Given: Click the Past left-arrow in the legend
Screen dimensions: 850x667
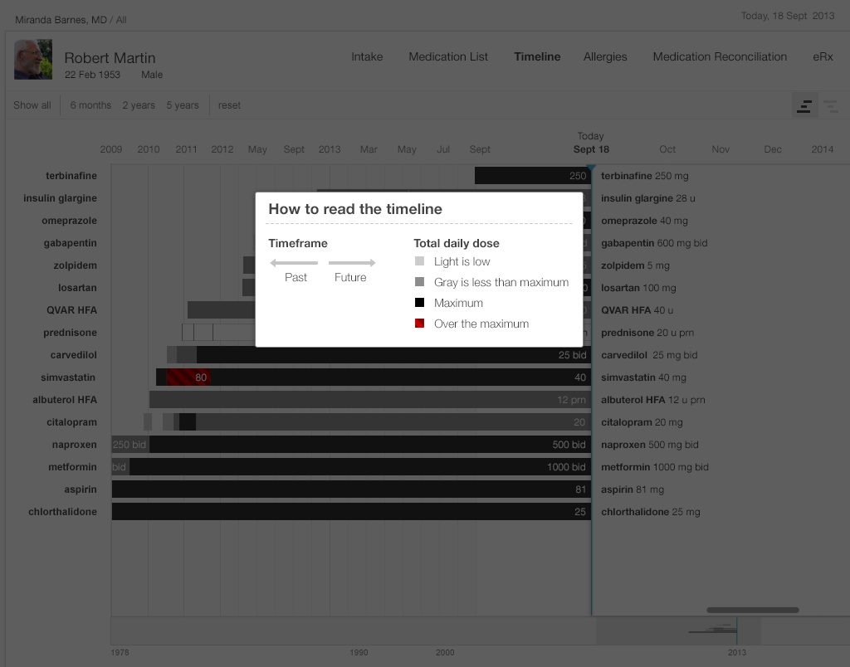Looking at the screenshot, I should (294, 263).
